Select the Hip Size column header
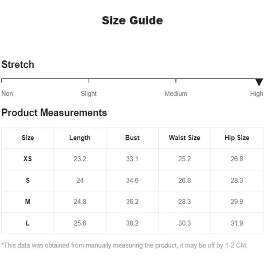The width and height of the screenshot is (264, 264). 237,138
